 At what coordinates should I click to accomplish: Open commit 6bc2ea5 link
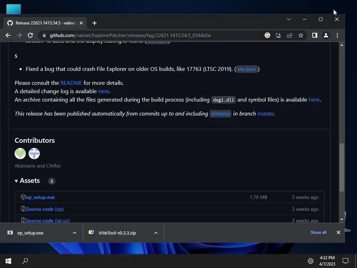click(x=247, y=69)
